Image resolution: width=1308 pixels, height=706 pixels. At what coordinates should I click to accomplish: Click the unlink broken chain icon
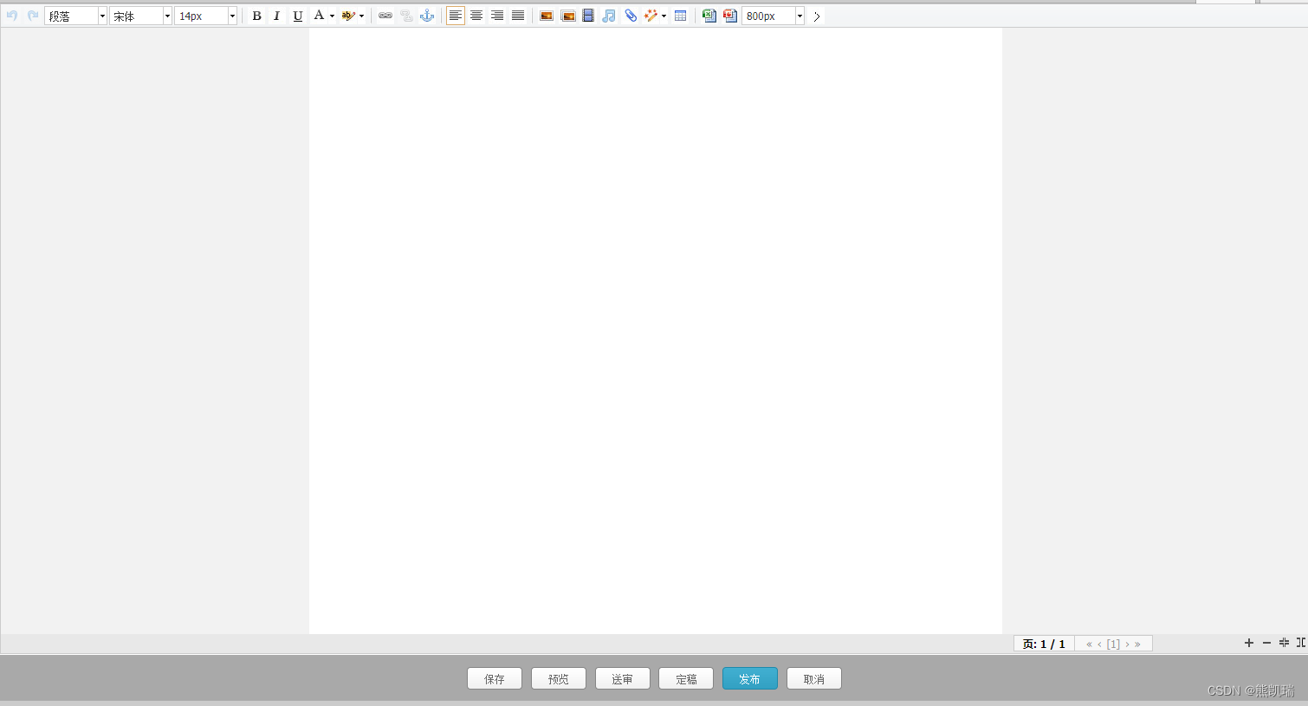click(x=406, y=16)
